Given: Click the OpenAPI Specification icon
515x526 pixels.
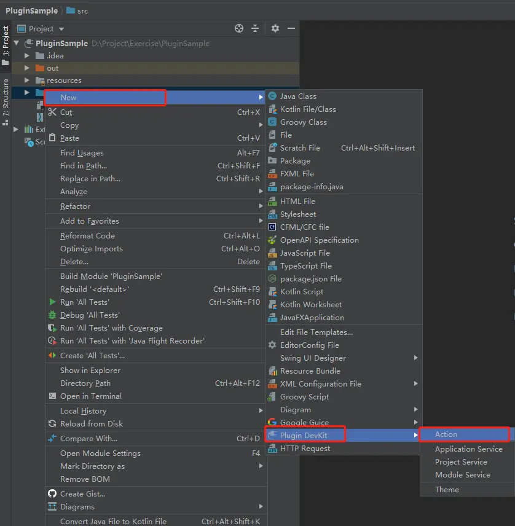Looking at the screenshot, I should [272, 240].
